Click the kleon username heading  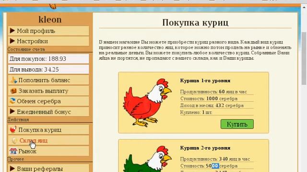pos(50,20)
